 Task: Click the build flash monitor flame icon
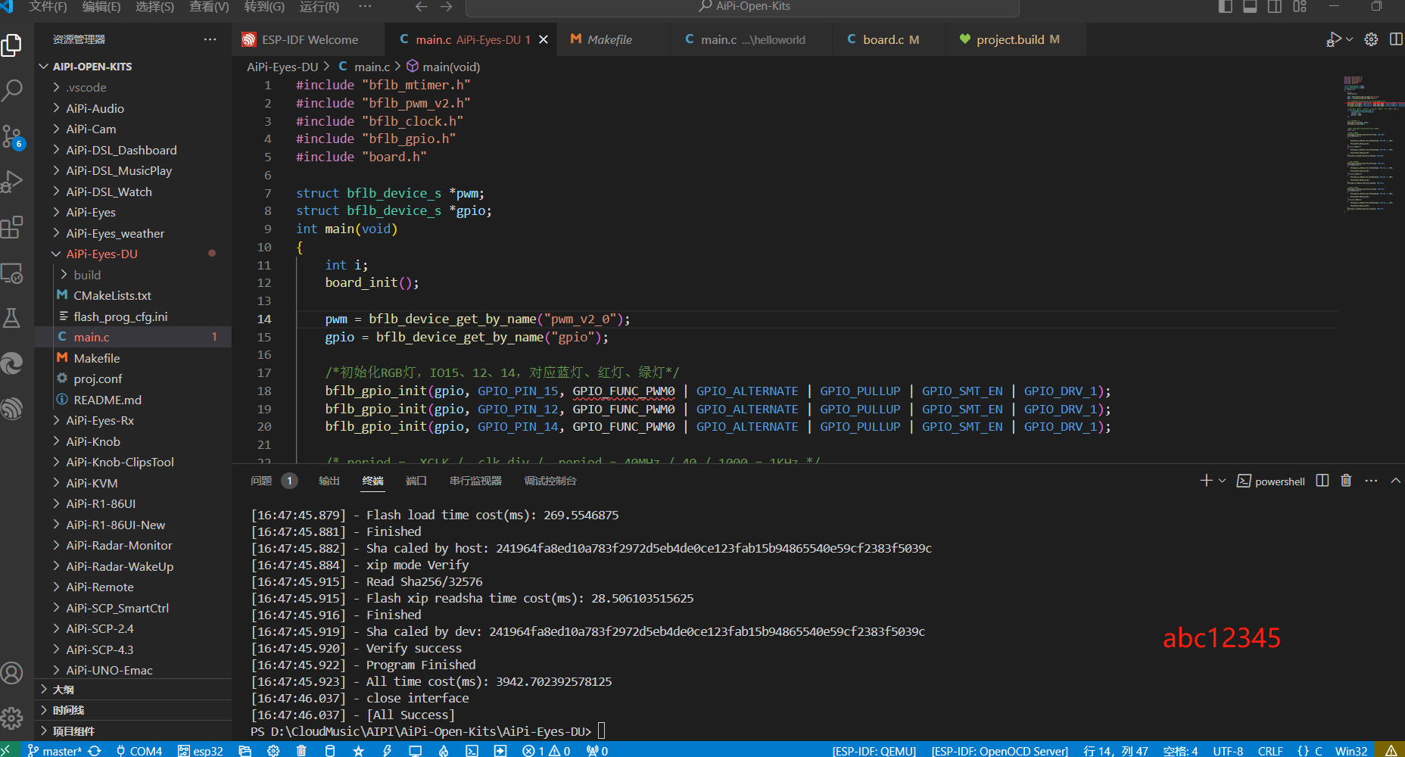[444, 750]
